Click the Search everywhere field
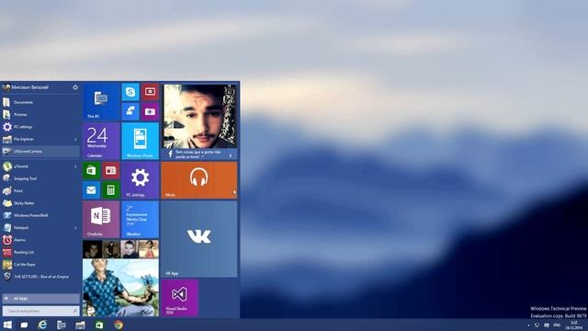 (x=40, y=311)
